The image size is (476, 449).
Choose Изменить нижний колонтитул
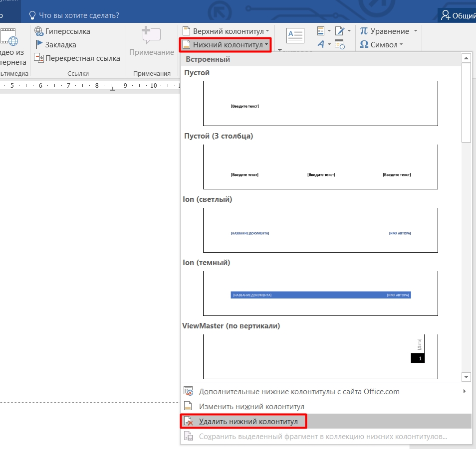(x=251, y=407)
